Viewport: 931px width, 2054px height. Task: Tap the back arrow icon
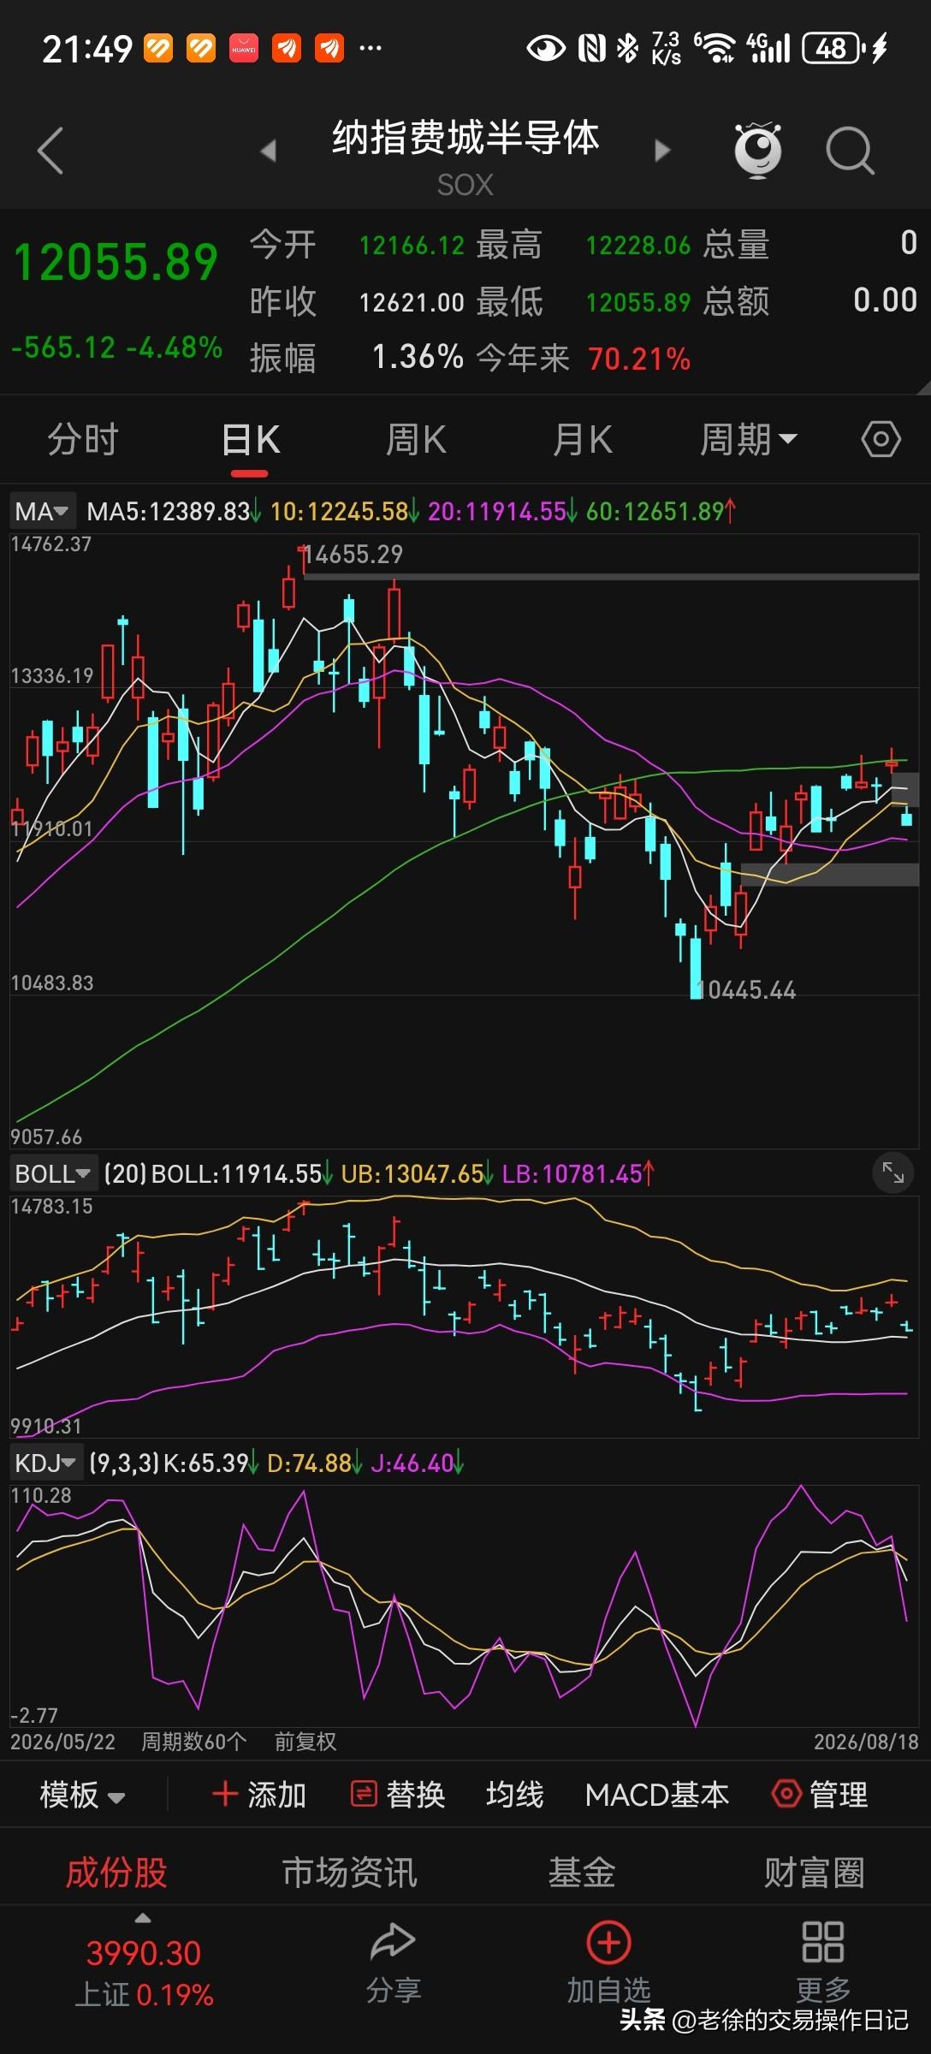tap(50, 151)
